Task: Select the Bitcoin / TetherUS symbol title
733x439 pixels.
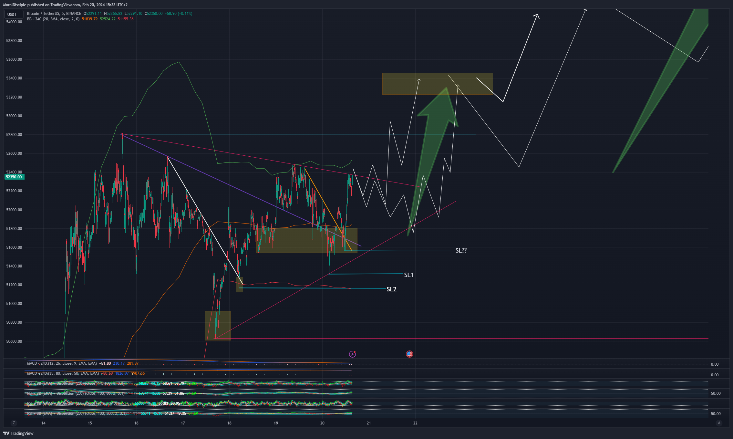Action: pyautogui.click(x=54, y=14)
